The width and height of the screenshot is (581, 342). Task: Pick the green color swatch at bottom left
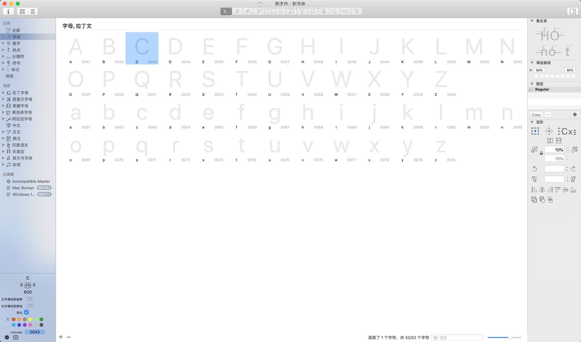pos(41,319)
